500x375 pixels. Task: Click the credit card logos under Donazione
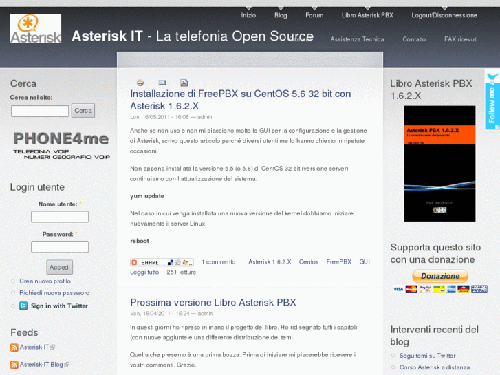pyautogui.click(x=439, y=289)
